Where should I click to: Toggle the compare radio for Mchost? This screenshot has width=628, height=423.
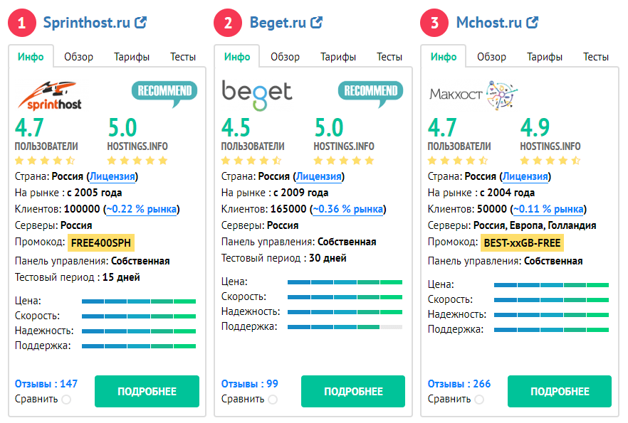(479, 400)
